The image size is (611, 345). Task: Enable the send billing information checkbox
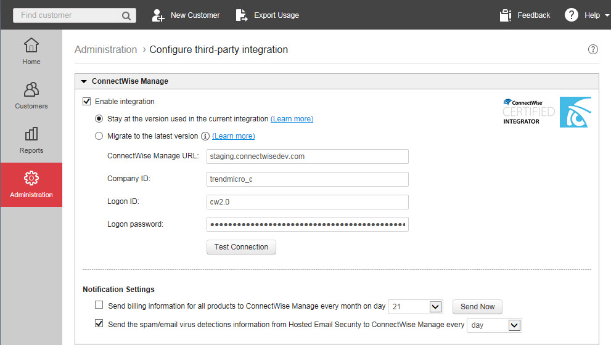[x=99, y=305]
